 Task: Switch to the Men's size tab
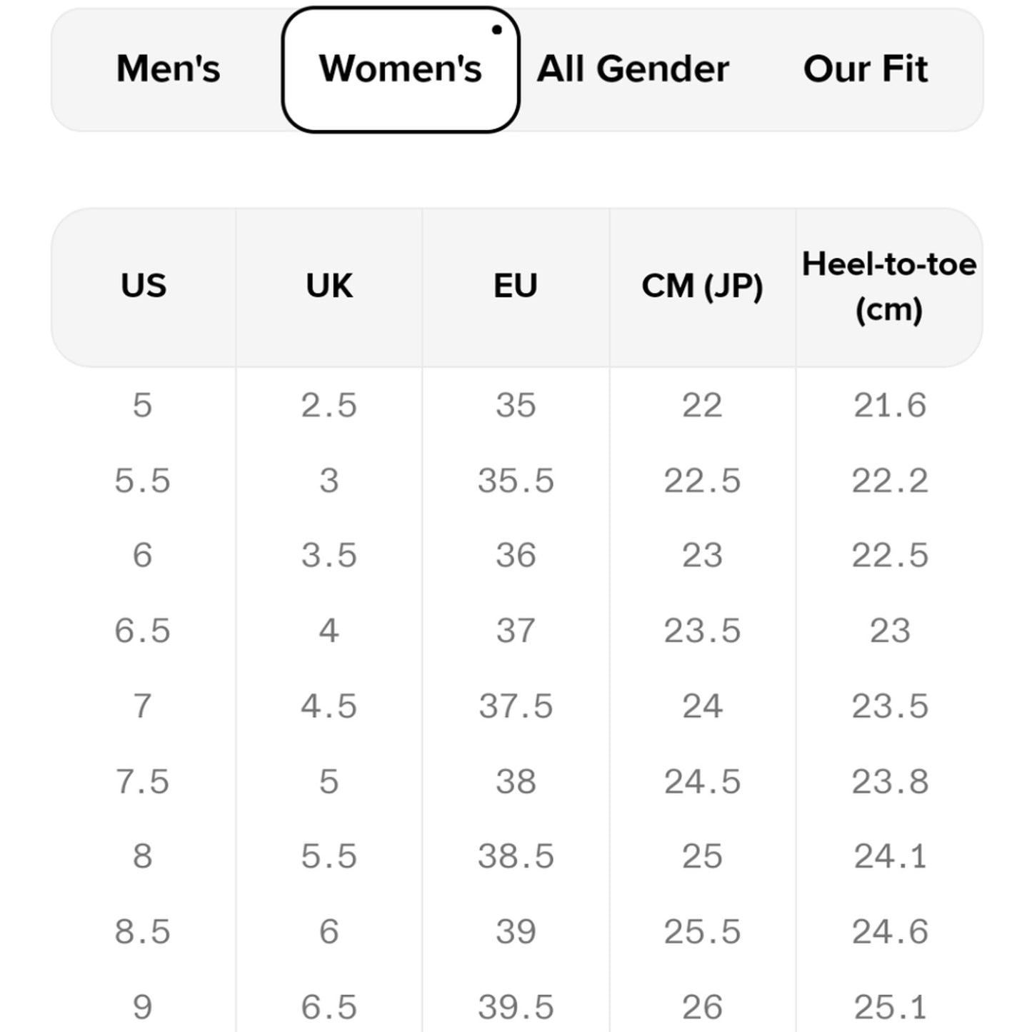[169, 69]
